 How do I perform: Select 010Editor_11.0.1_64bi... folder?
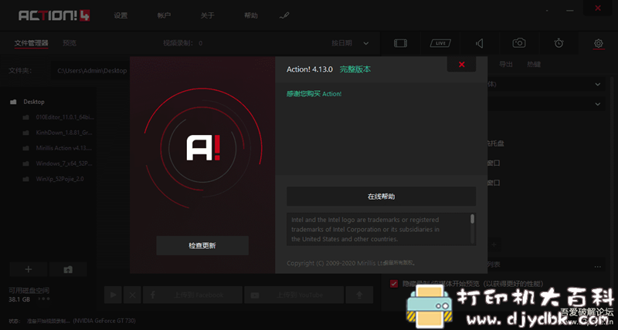click(x=65, y=117)
